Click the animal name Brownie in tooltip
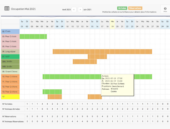The height and width of the screenshot is (129, 170). pyautogui.click(x=114, y=89)
